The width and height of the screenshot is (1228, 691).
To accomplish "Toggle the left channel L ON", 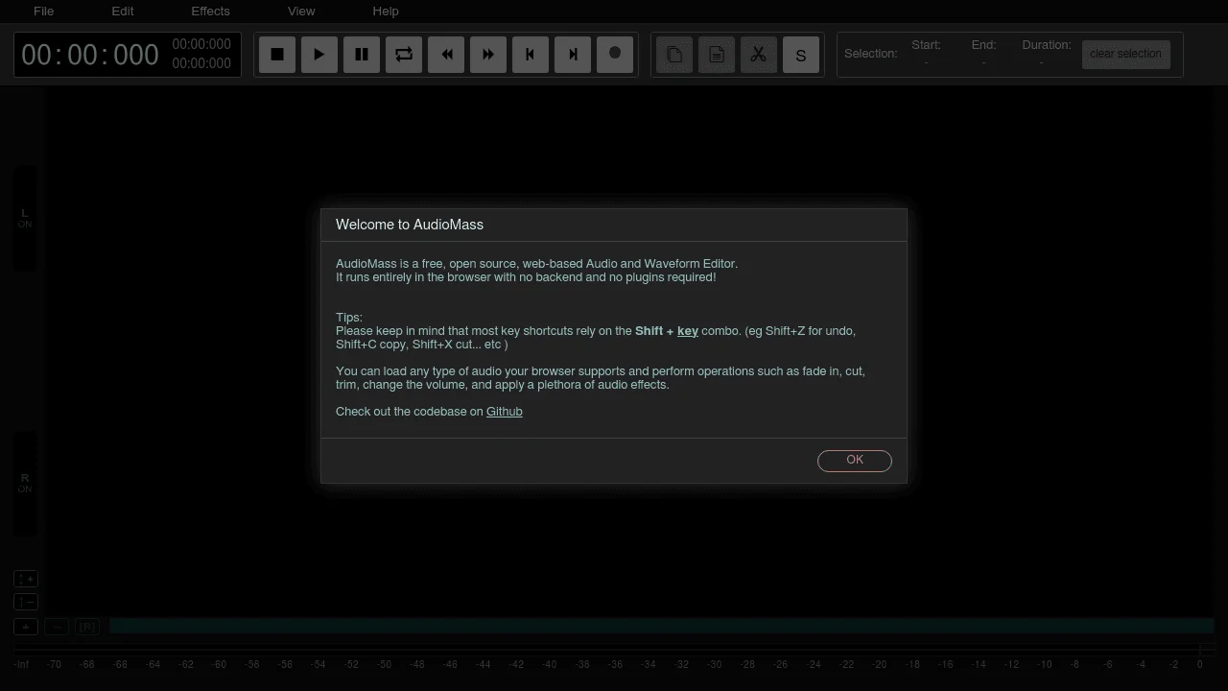I will (x=25, y=218).
